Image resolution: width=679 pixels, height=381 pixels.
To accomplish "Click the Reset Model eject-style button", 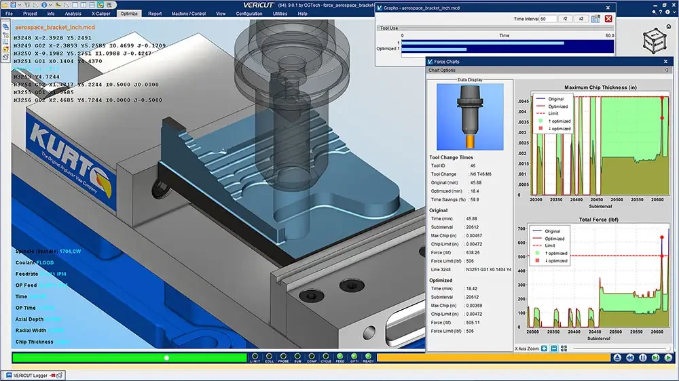I will click(617, 358).
